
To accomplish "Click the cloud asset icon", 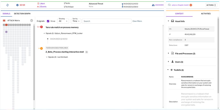I will pos(169,5).
